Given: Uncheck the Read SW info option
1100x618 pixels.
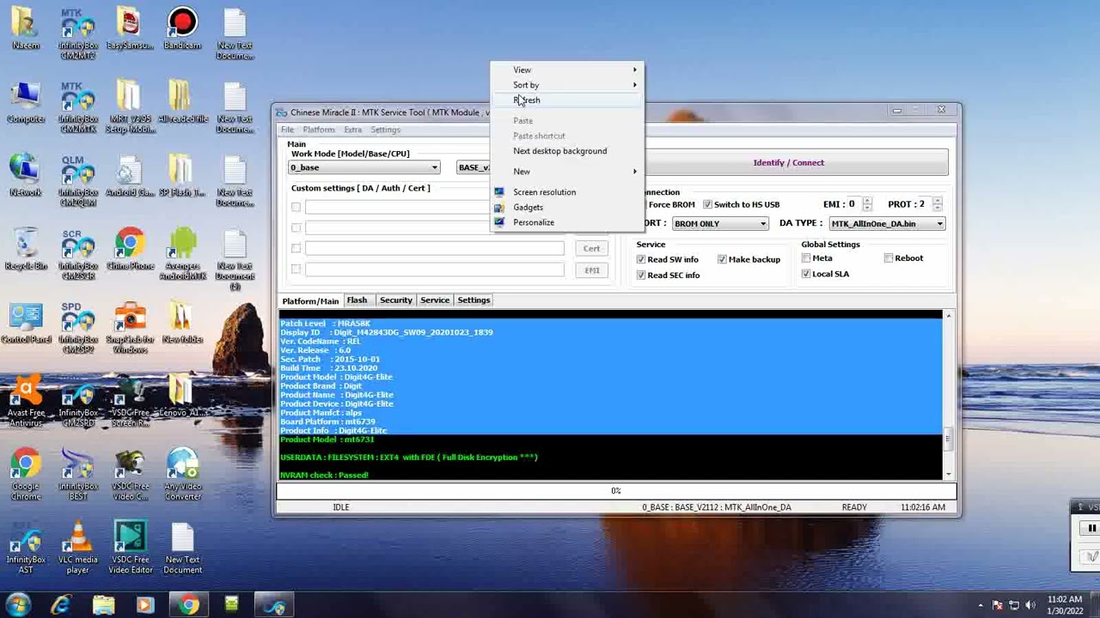Looking at the screenshot, I should 641,259.
